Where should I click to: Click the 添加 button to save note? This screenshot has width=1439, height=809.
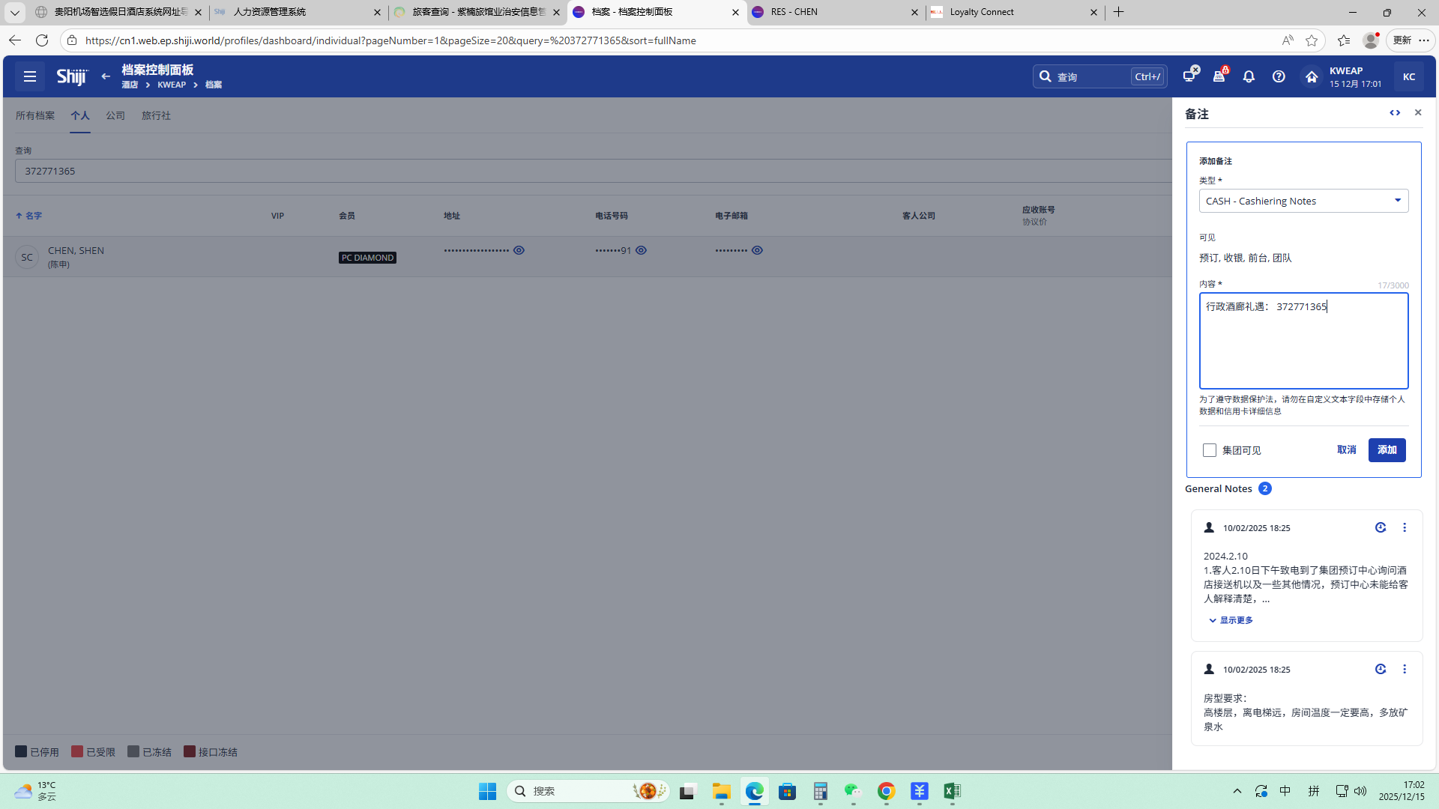1387,450
